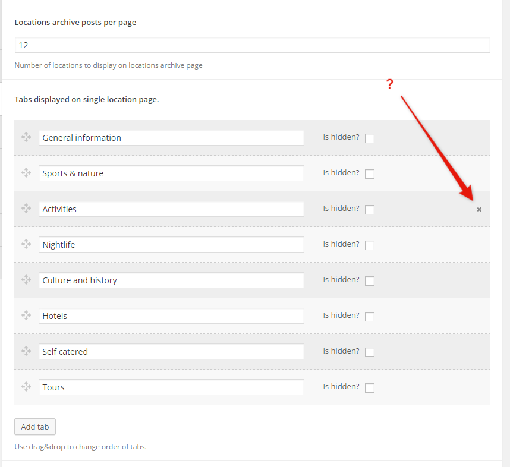Click the drag handle for Sports & nature
Viewport: 510px width, 467px height.
point(26,173)
